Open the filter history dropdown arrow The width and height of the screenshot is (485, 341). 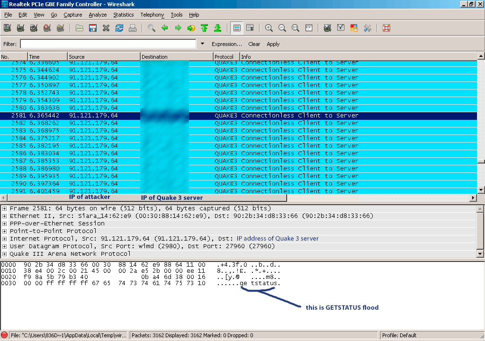click(202, 44)
